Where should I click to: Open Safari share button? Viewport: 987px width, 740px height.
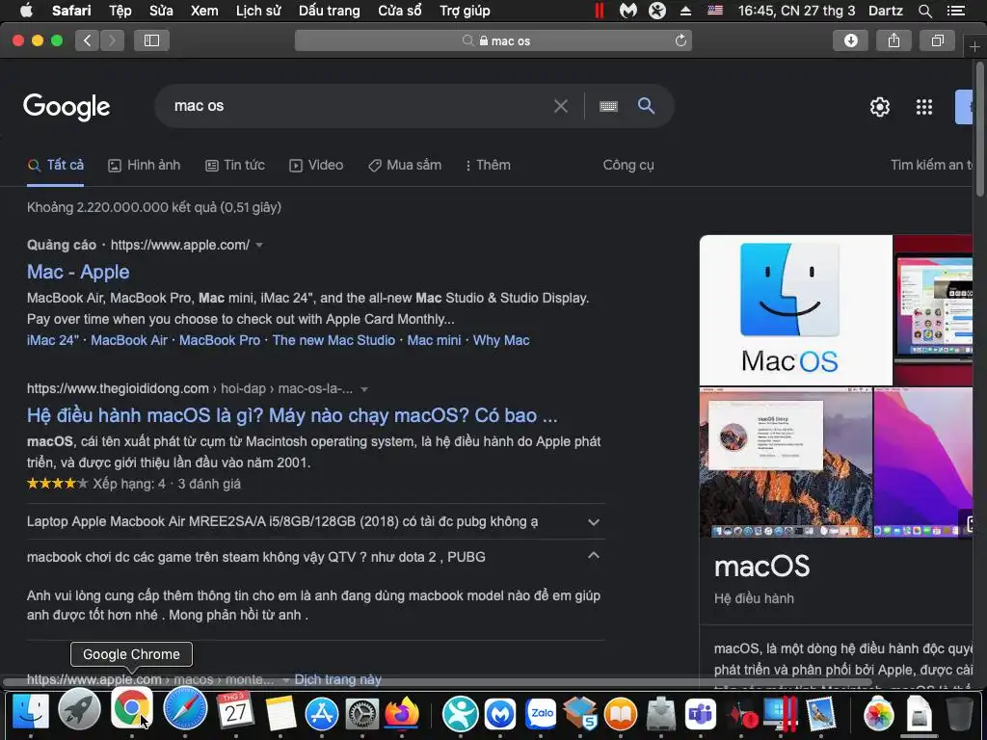(894, 40)
